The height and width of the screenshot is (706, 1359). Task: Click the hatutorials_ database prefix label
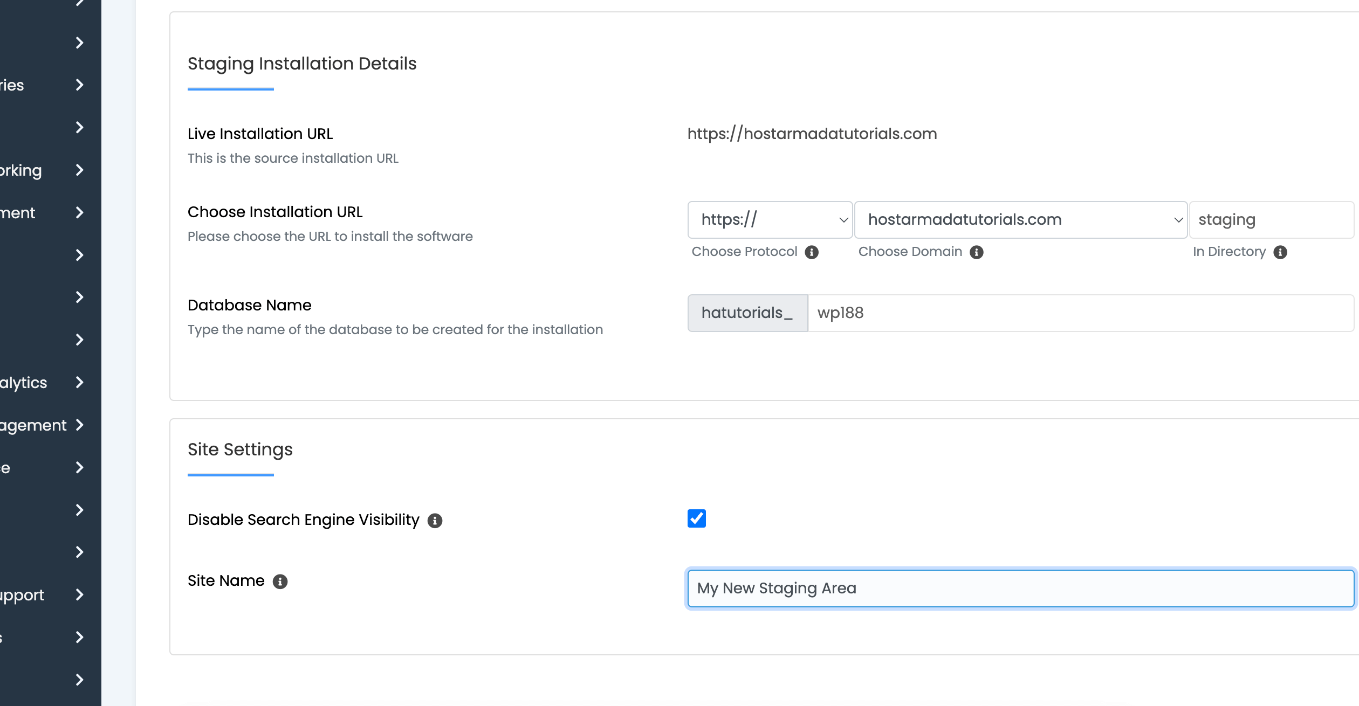coord(747,313)
